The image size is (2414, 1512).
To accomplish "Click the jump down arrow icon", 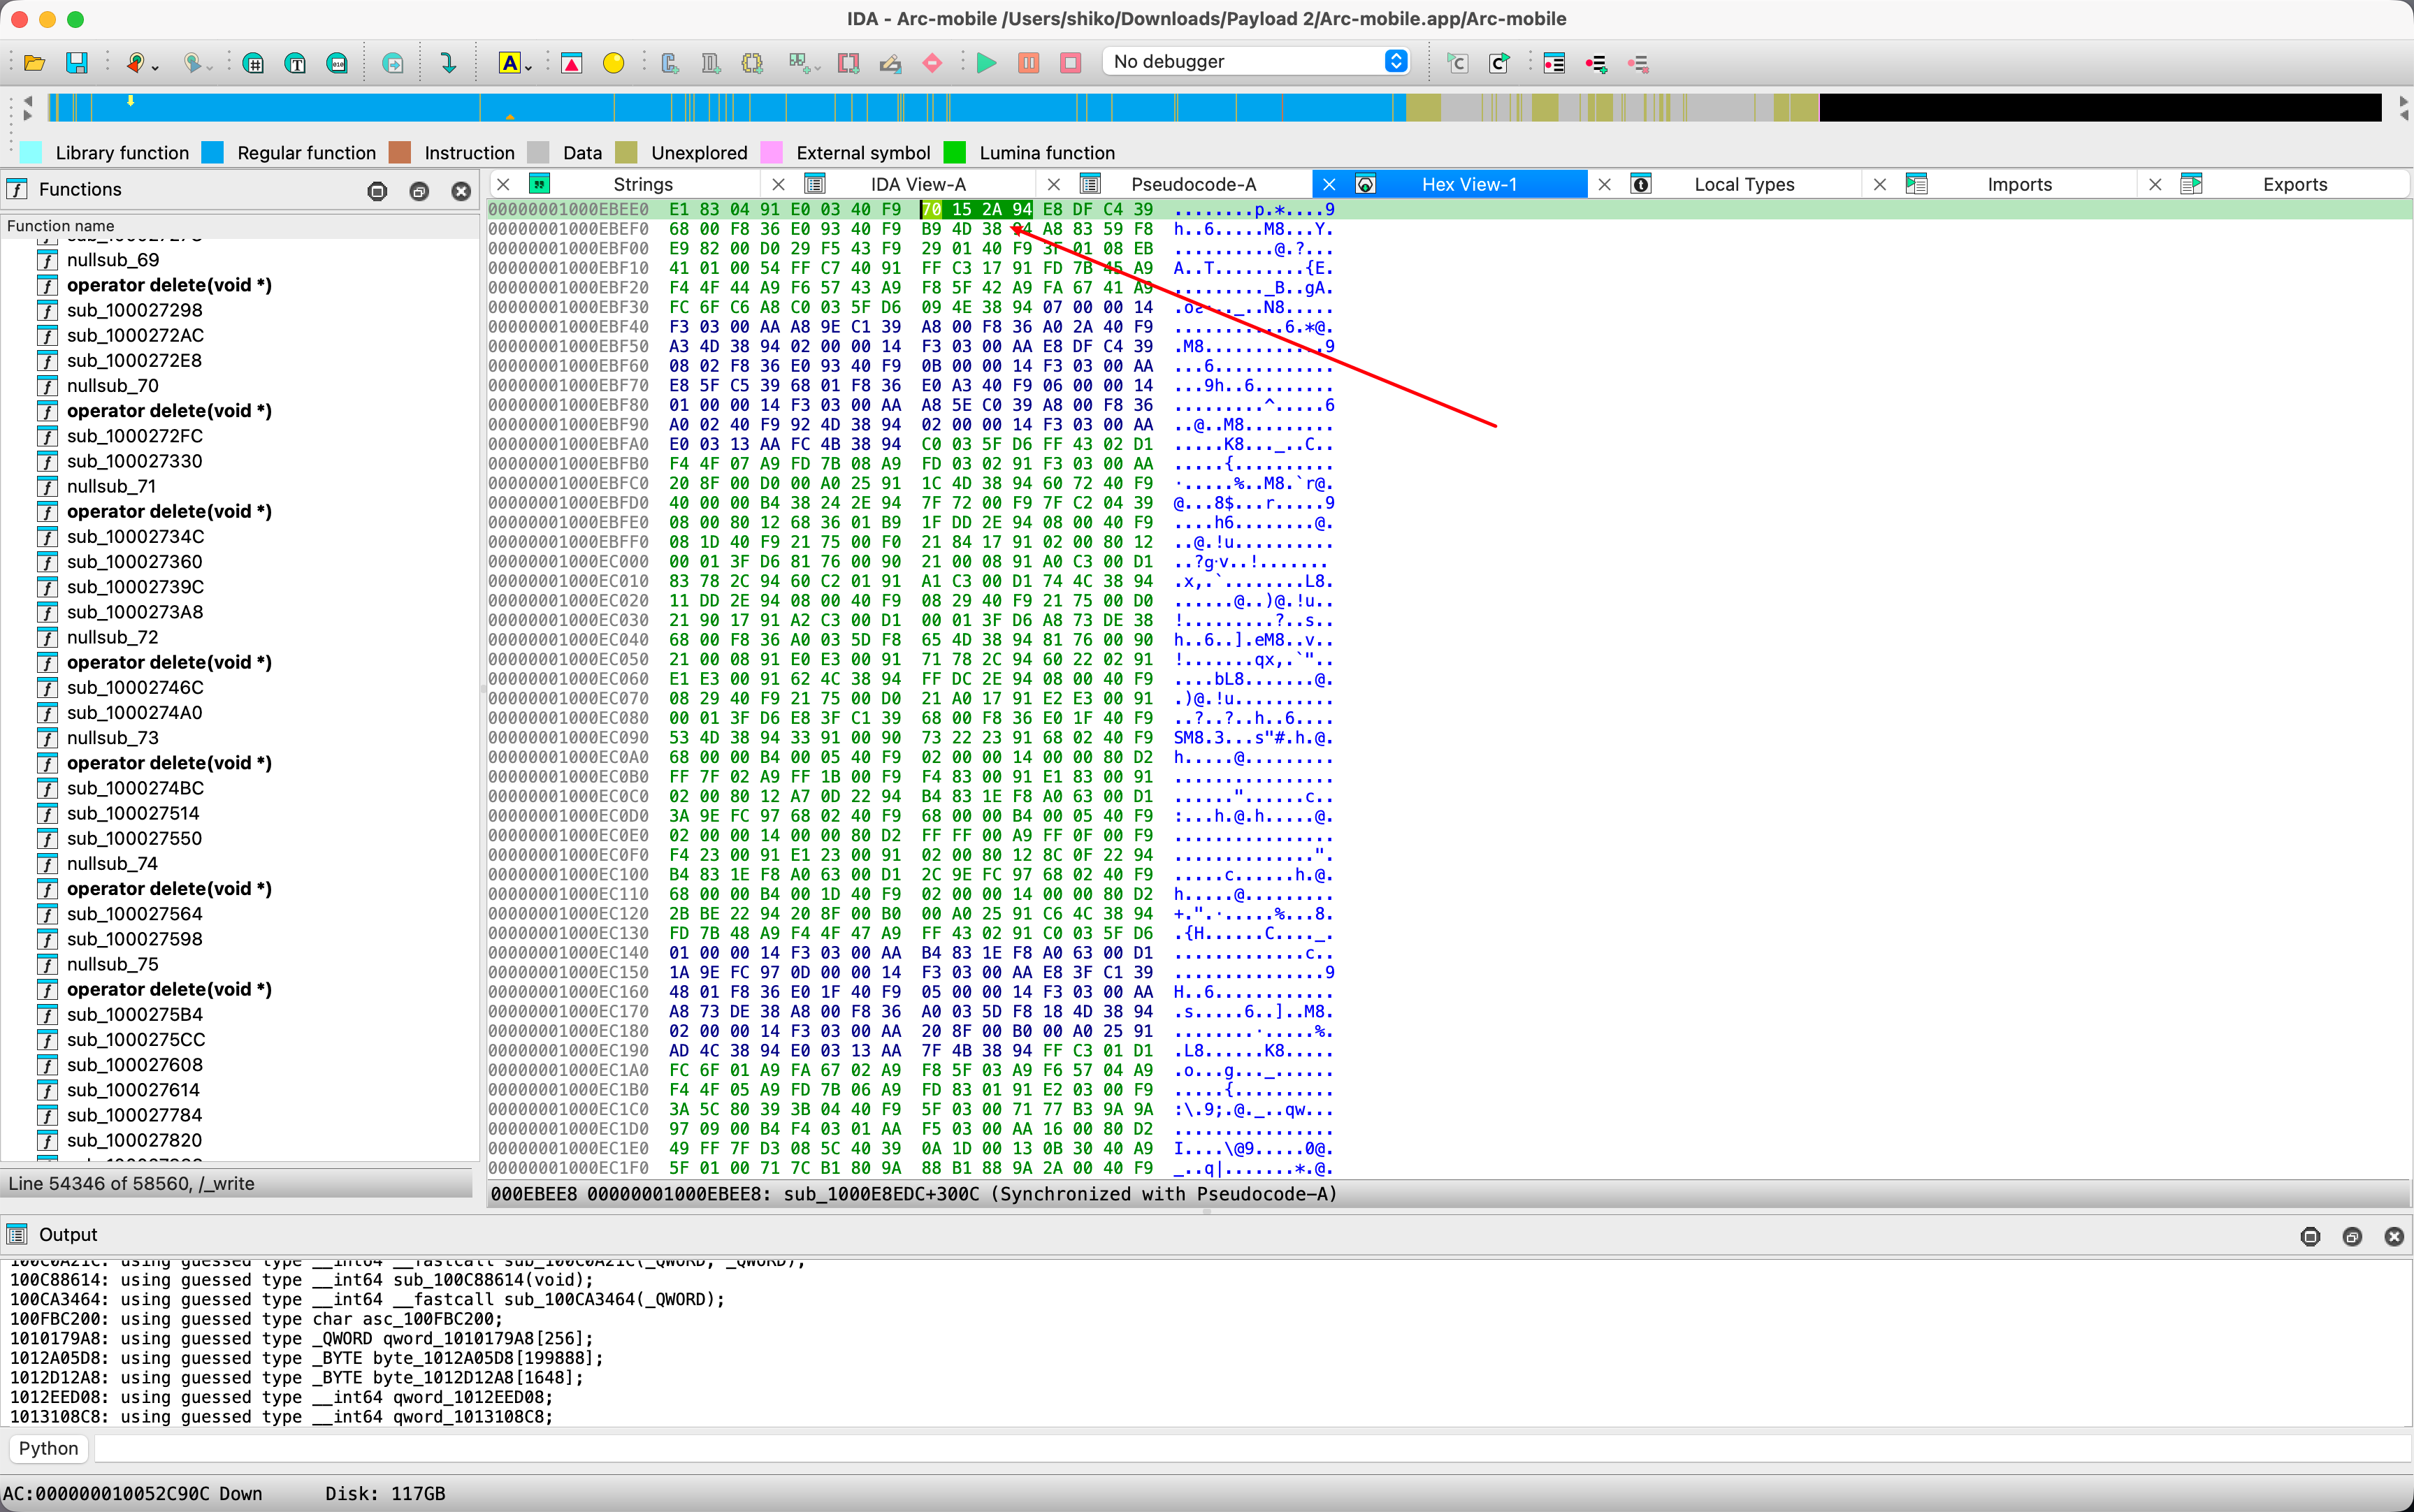I will pos(448,63).
